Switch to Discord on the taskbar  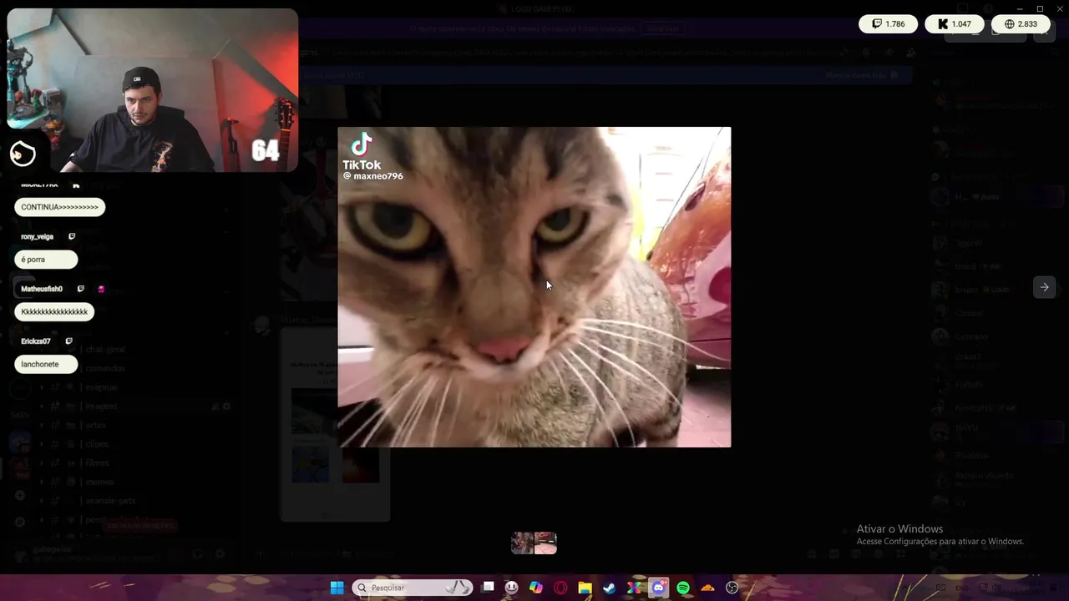pos(659,588)
